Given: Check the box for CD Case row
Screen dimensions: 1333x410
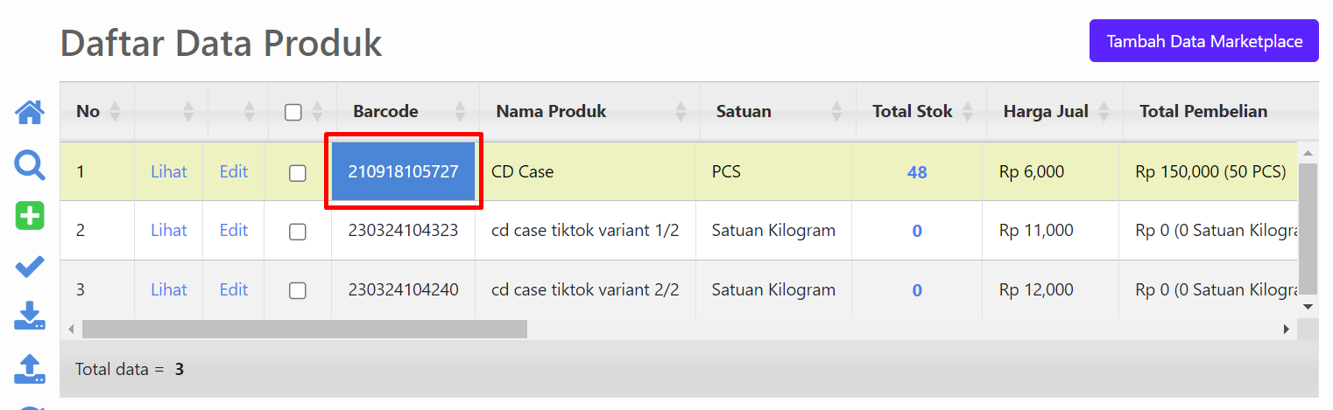Looking at the screenshot, I should click(x=298, y=173).
